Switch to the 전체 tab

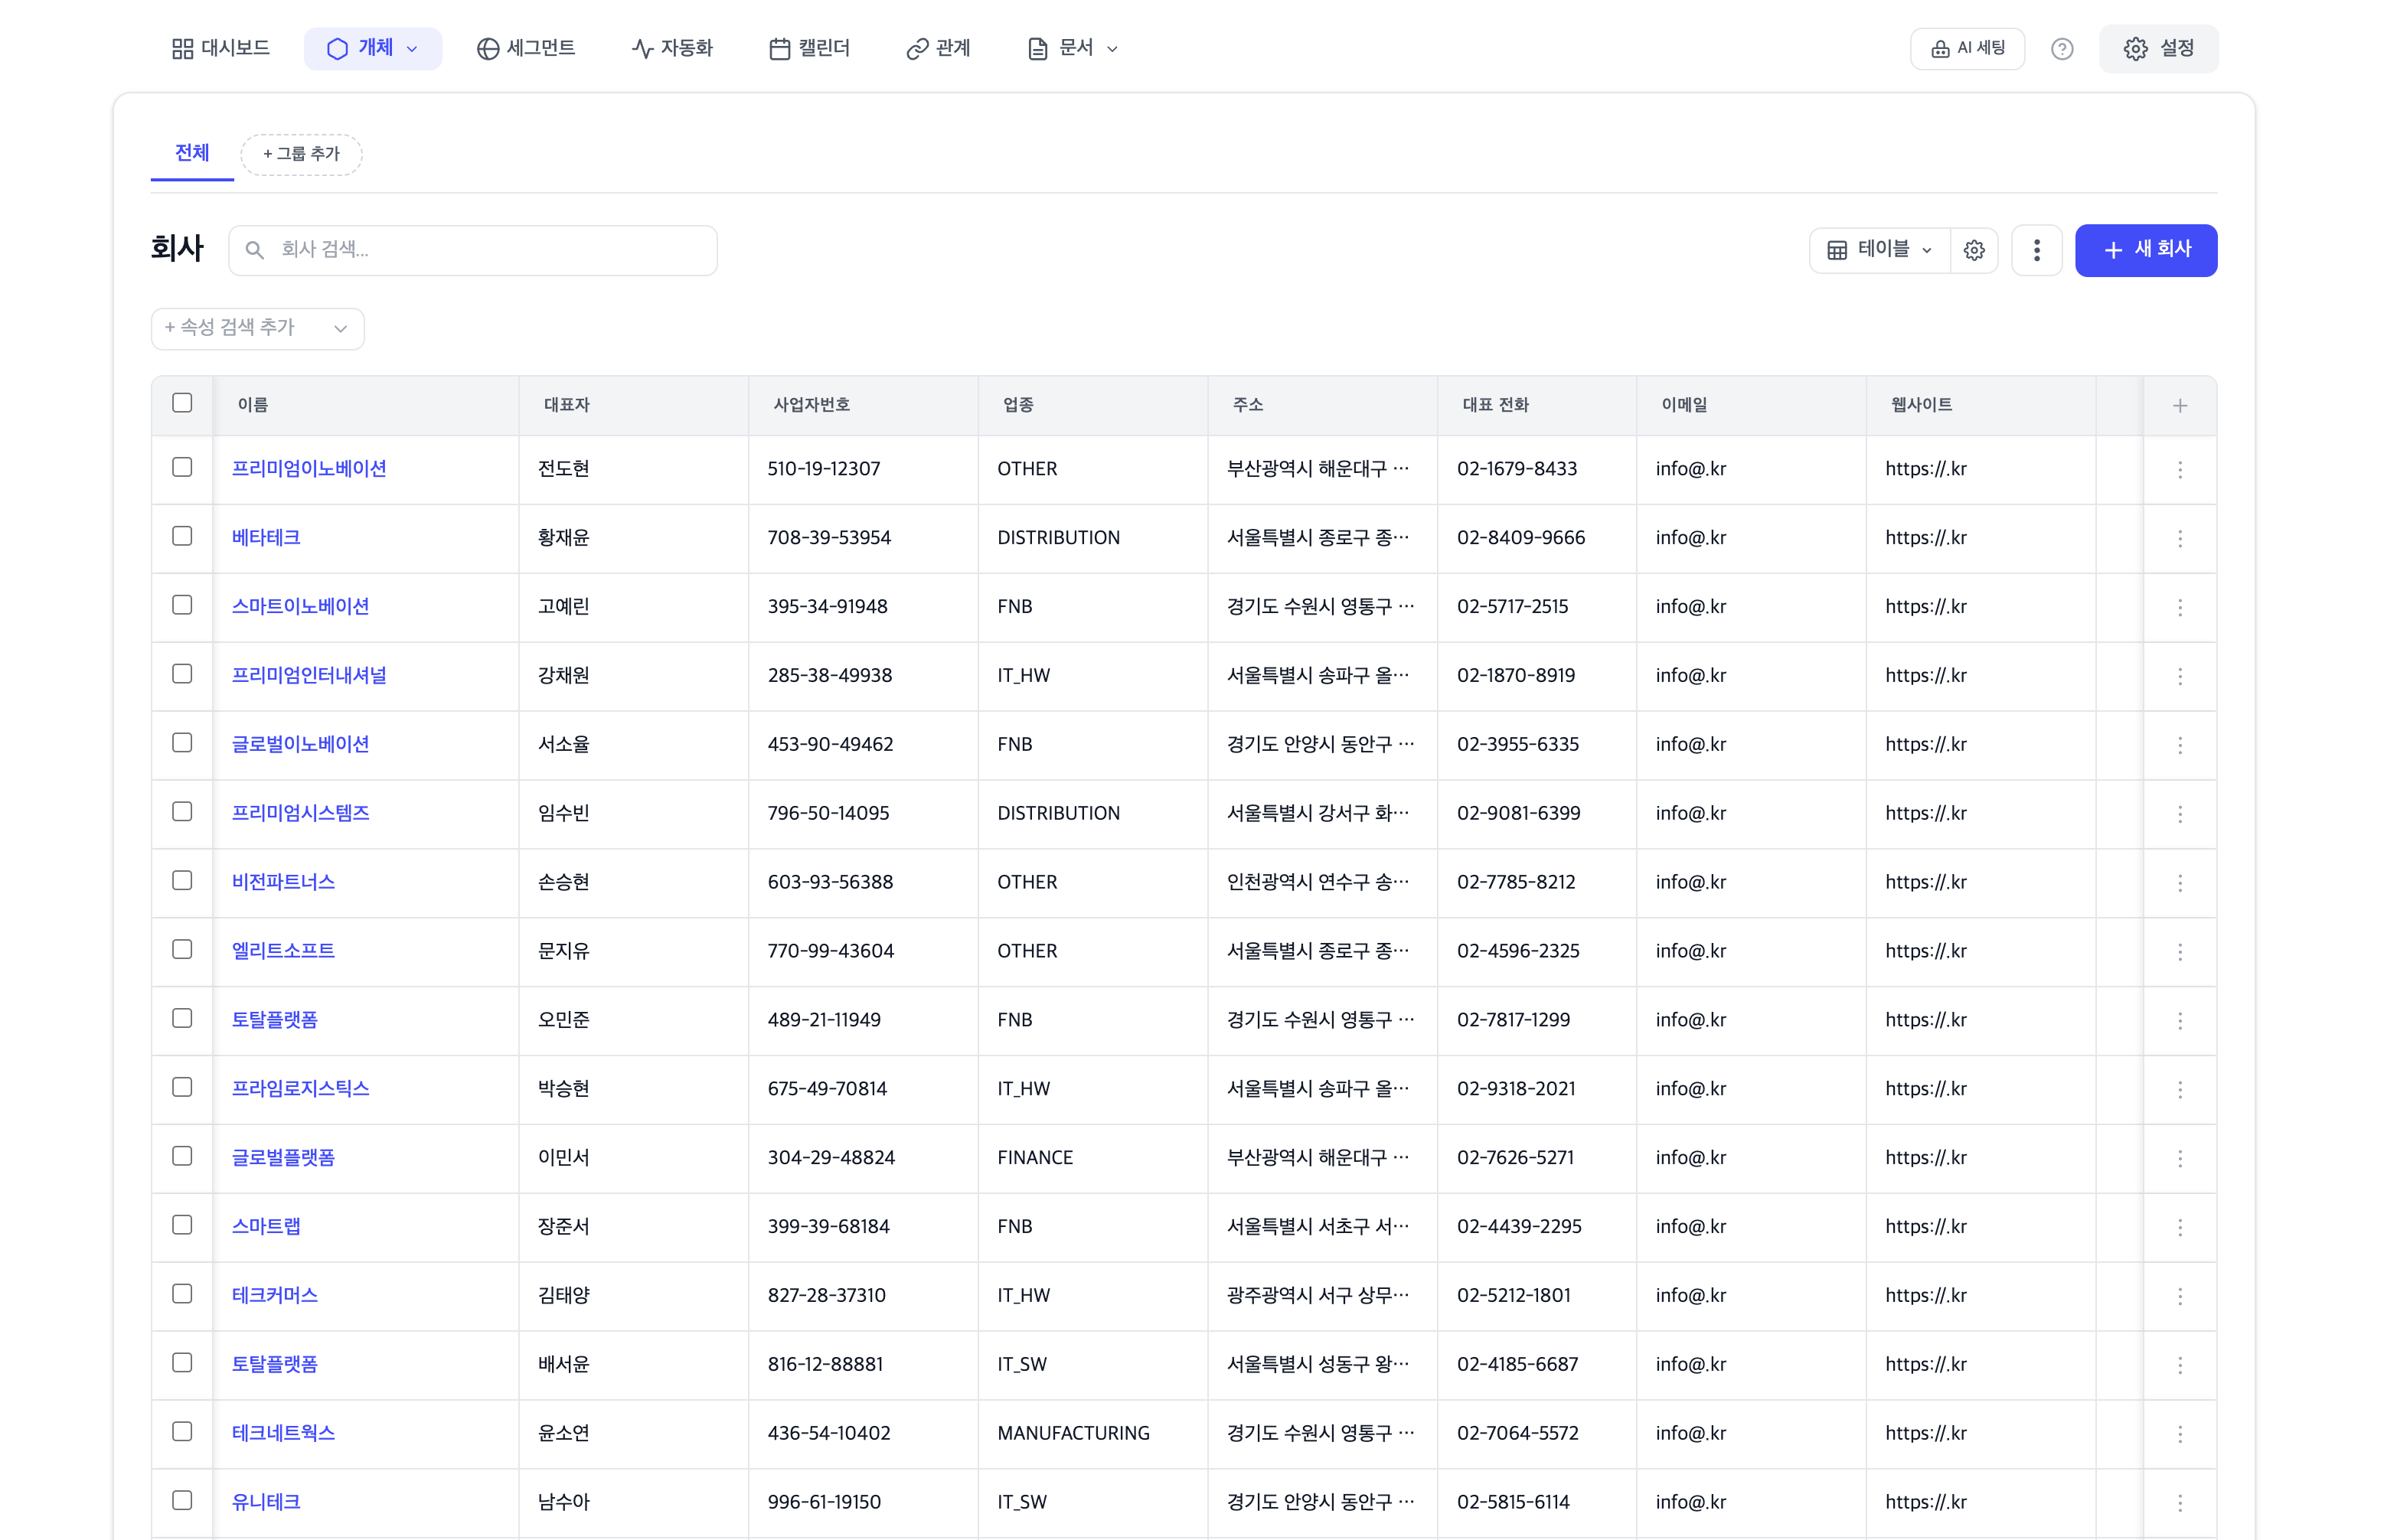(x=191, y=153)
